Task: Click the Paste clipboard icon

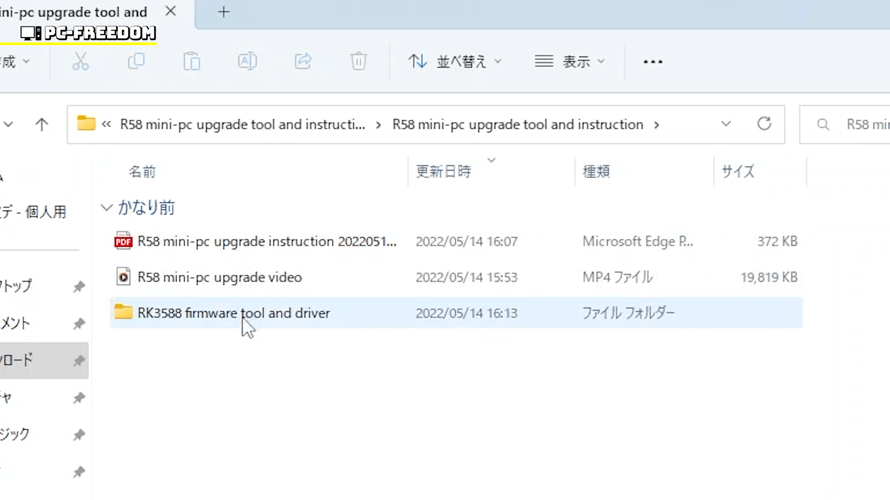Action: click(191, 61)
